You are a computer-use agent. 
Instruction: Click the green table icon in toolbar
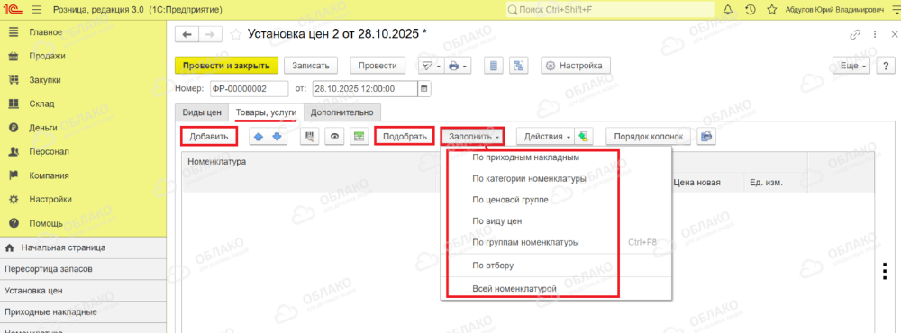[x=359, y=137]
